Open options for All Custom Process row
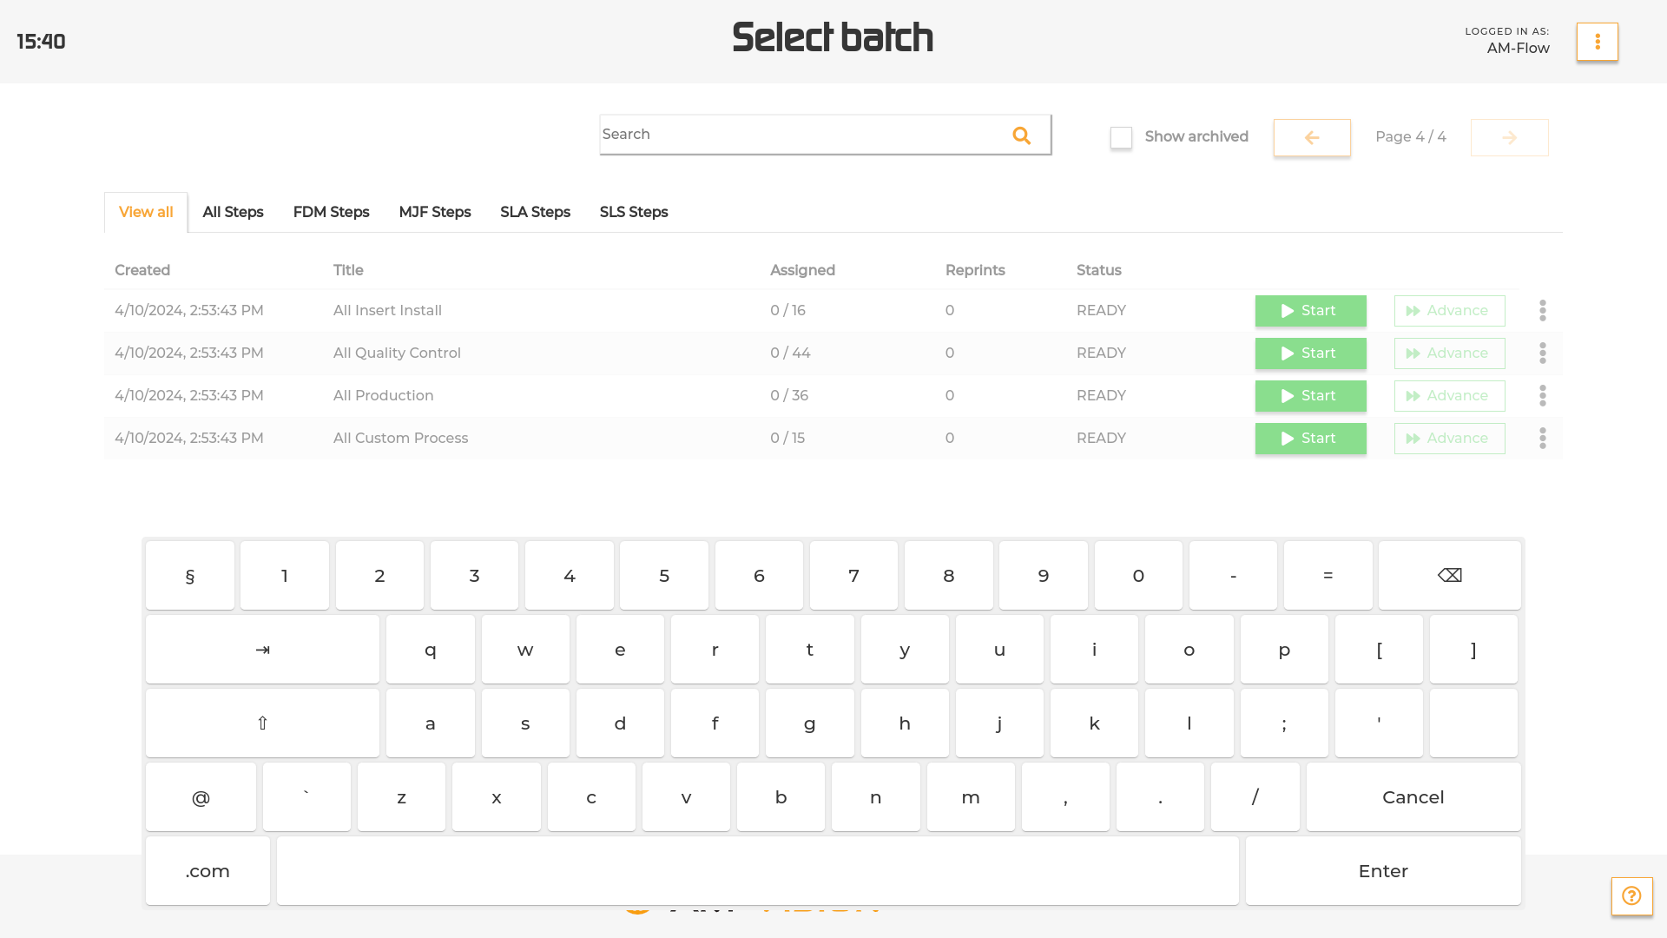The height and width of the screenshot is (938, 1667). (x=1542, y=439)
